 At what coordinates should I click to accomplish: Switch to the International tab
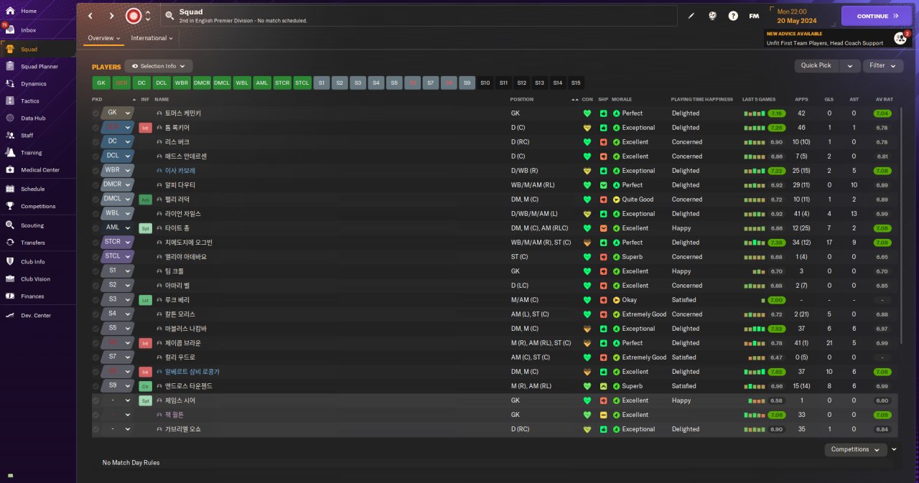151,38
